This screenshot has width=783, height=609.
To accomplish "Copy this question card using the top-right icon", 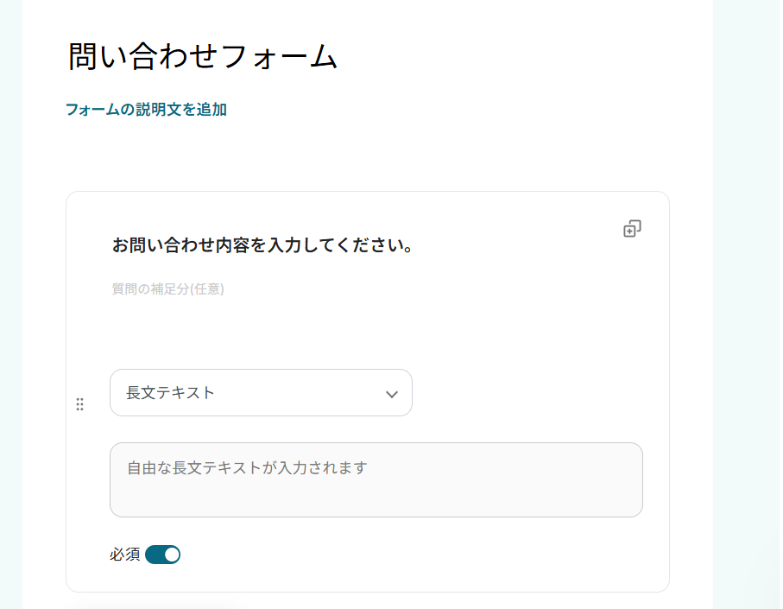I will [632, 229].
